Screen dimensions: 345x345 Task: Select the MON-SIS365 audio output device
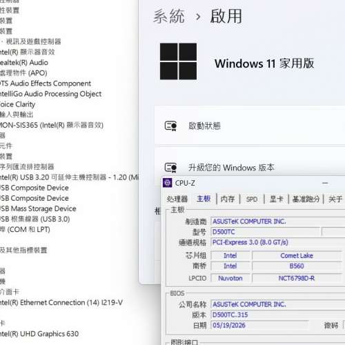[x=52, y=125]
